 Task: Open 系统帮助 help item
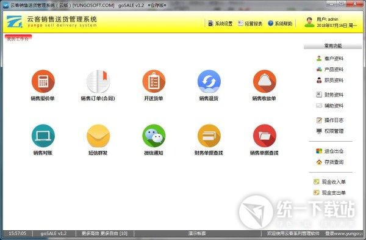[280, 23]
